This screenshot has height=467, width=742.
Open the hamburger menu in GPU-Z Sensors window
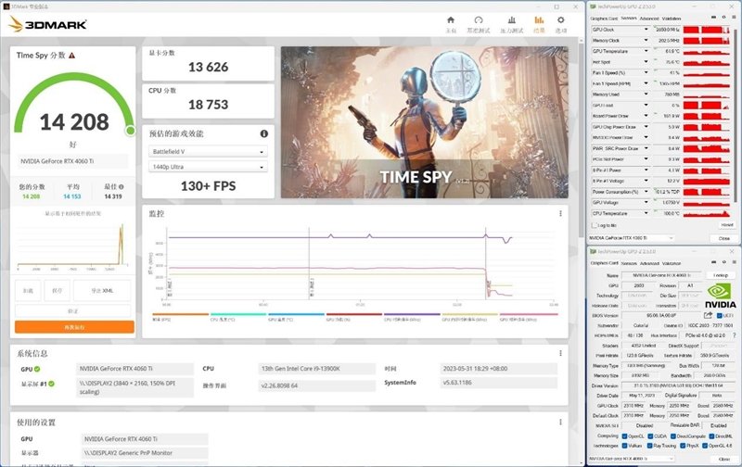coord(733,18)
